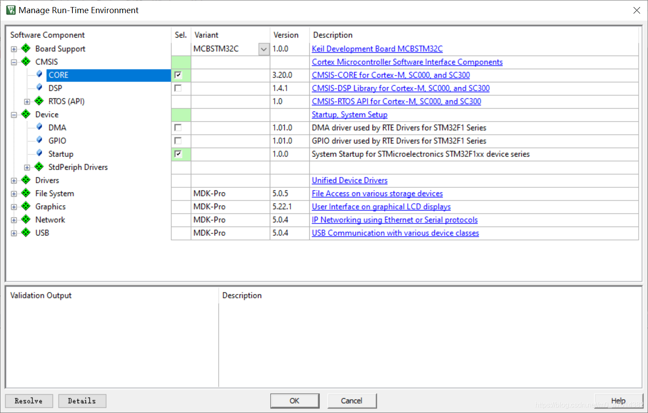Screen dimensions: 648x413
Task: Enable the Device DMA checkbox
Action: (x=178, y=128)
